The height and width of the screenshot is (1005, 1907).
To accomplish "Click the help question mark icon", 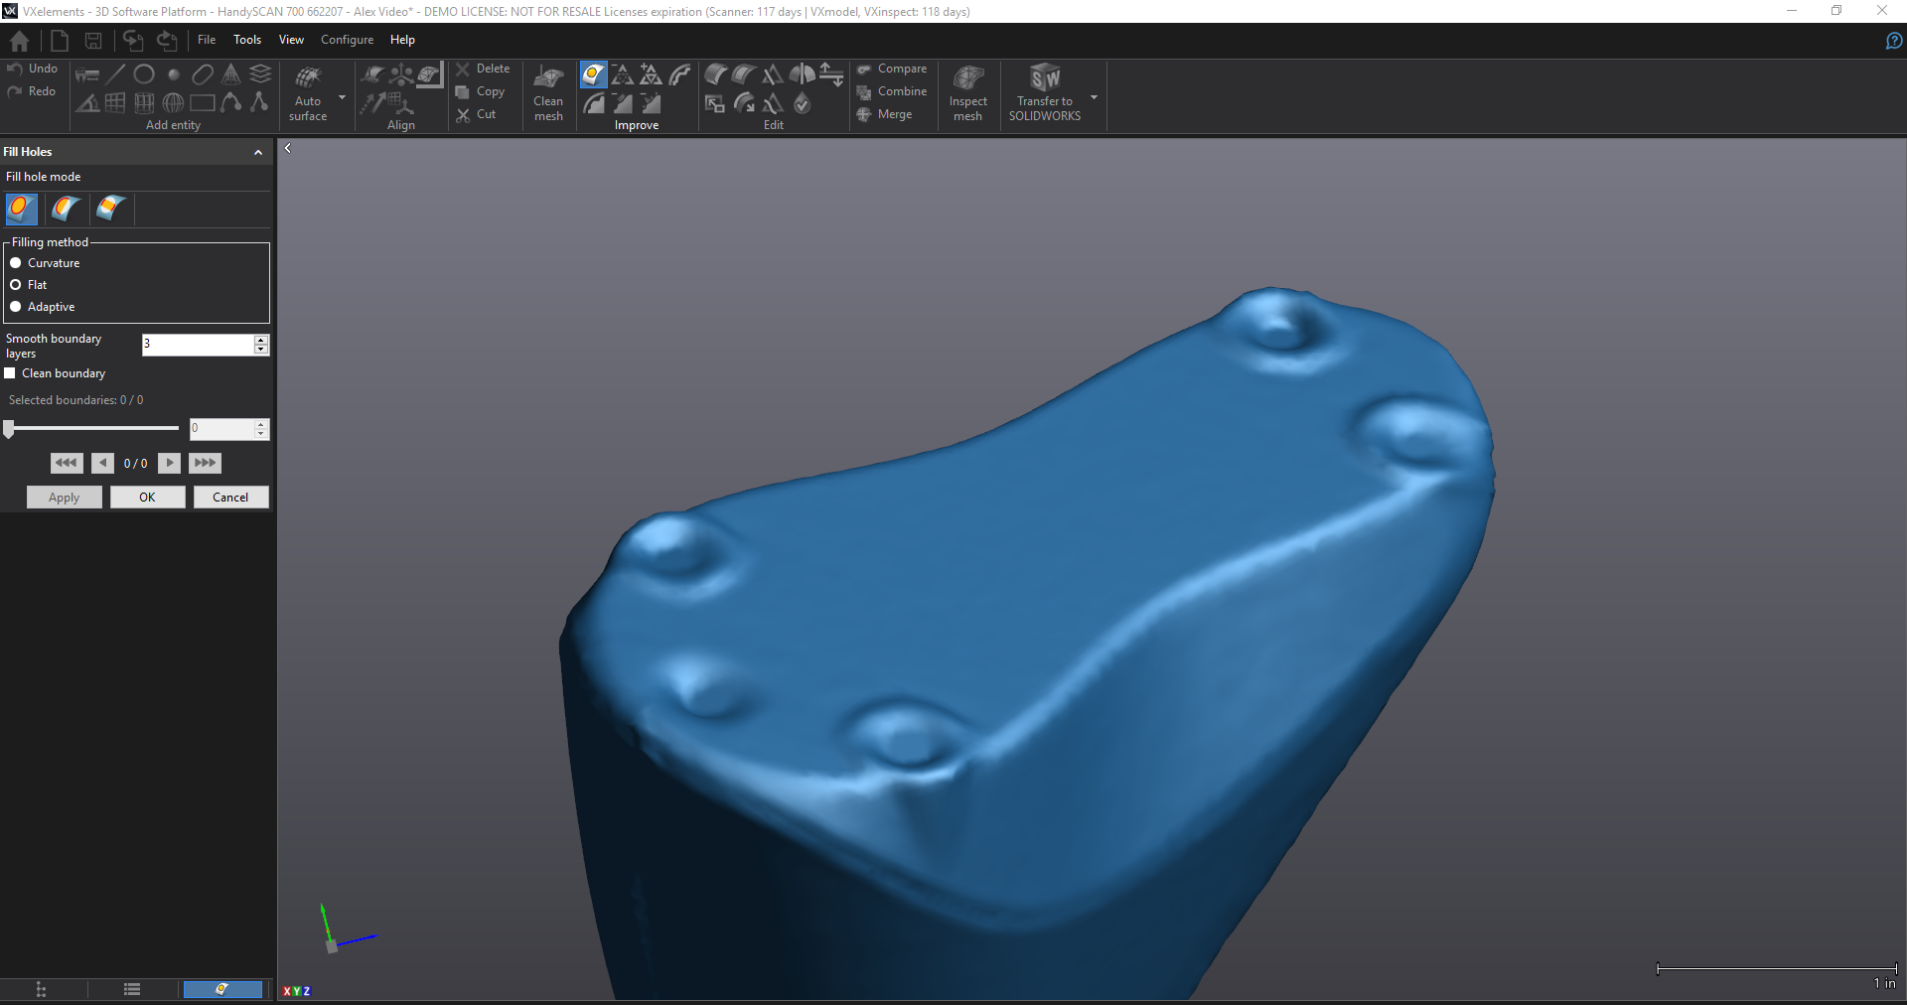I will click(1893, 41).
